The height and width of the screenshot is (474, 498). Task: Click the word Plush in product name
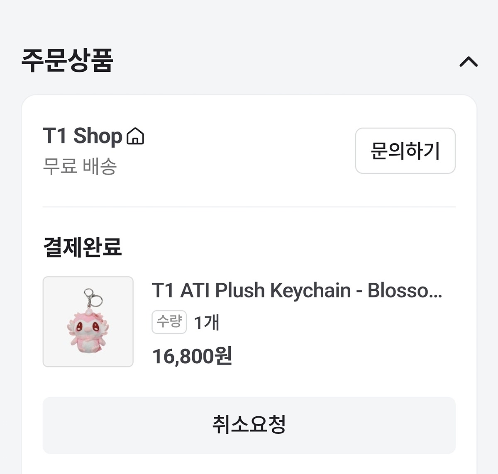239,290
